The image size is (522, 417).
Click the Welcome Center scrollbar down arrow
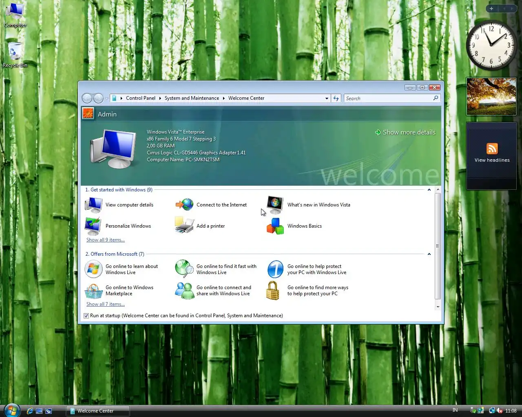(438, 307)
